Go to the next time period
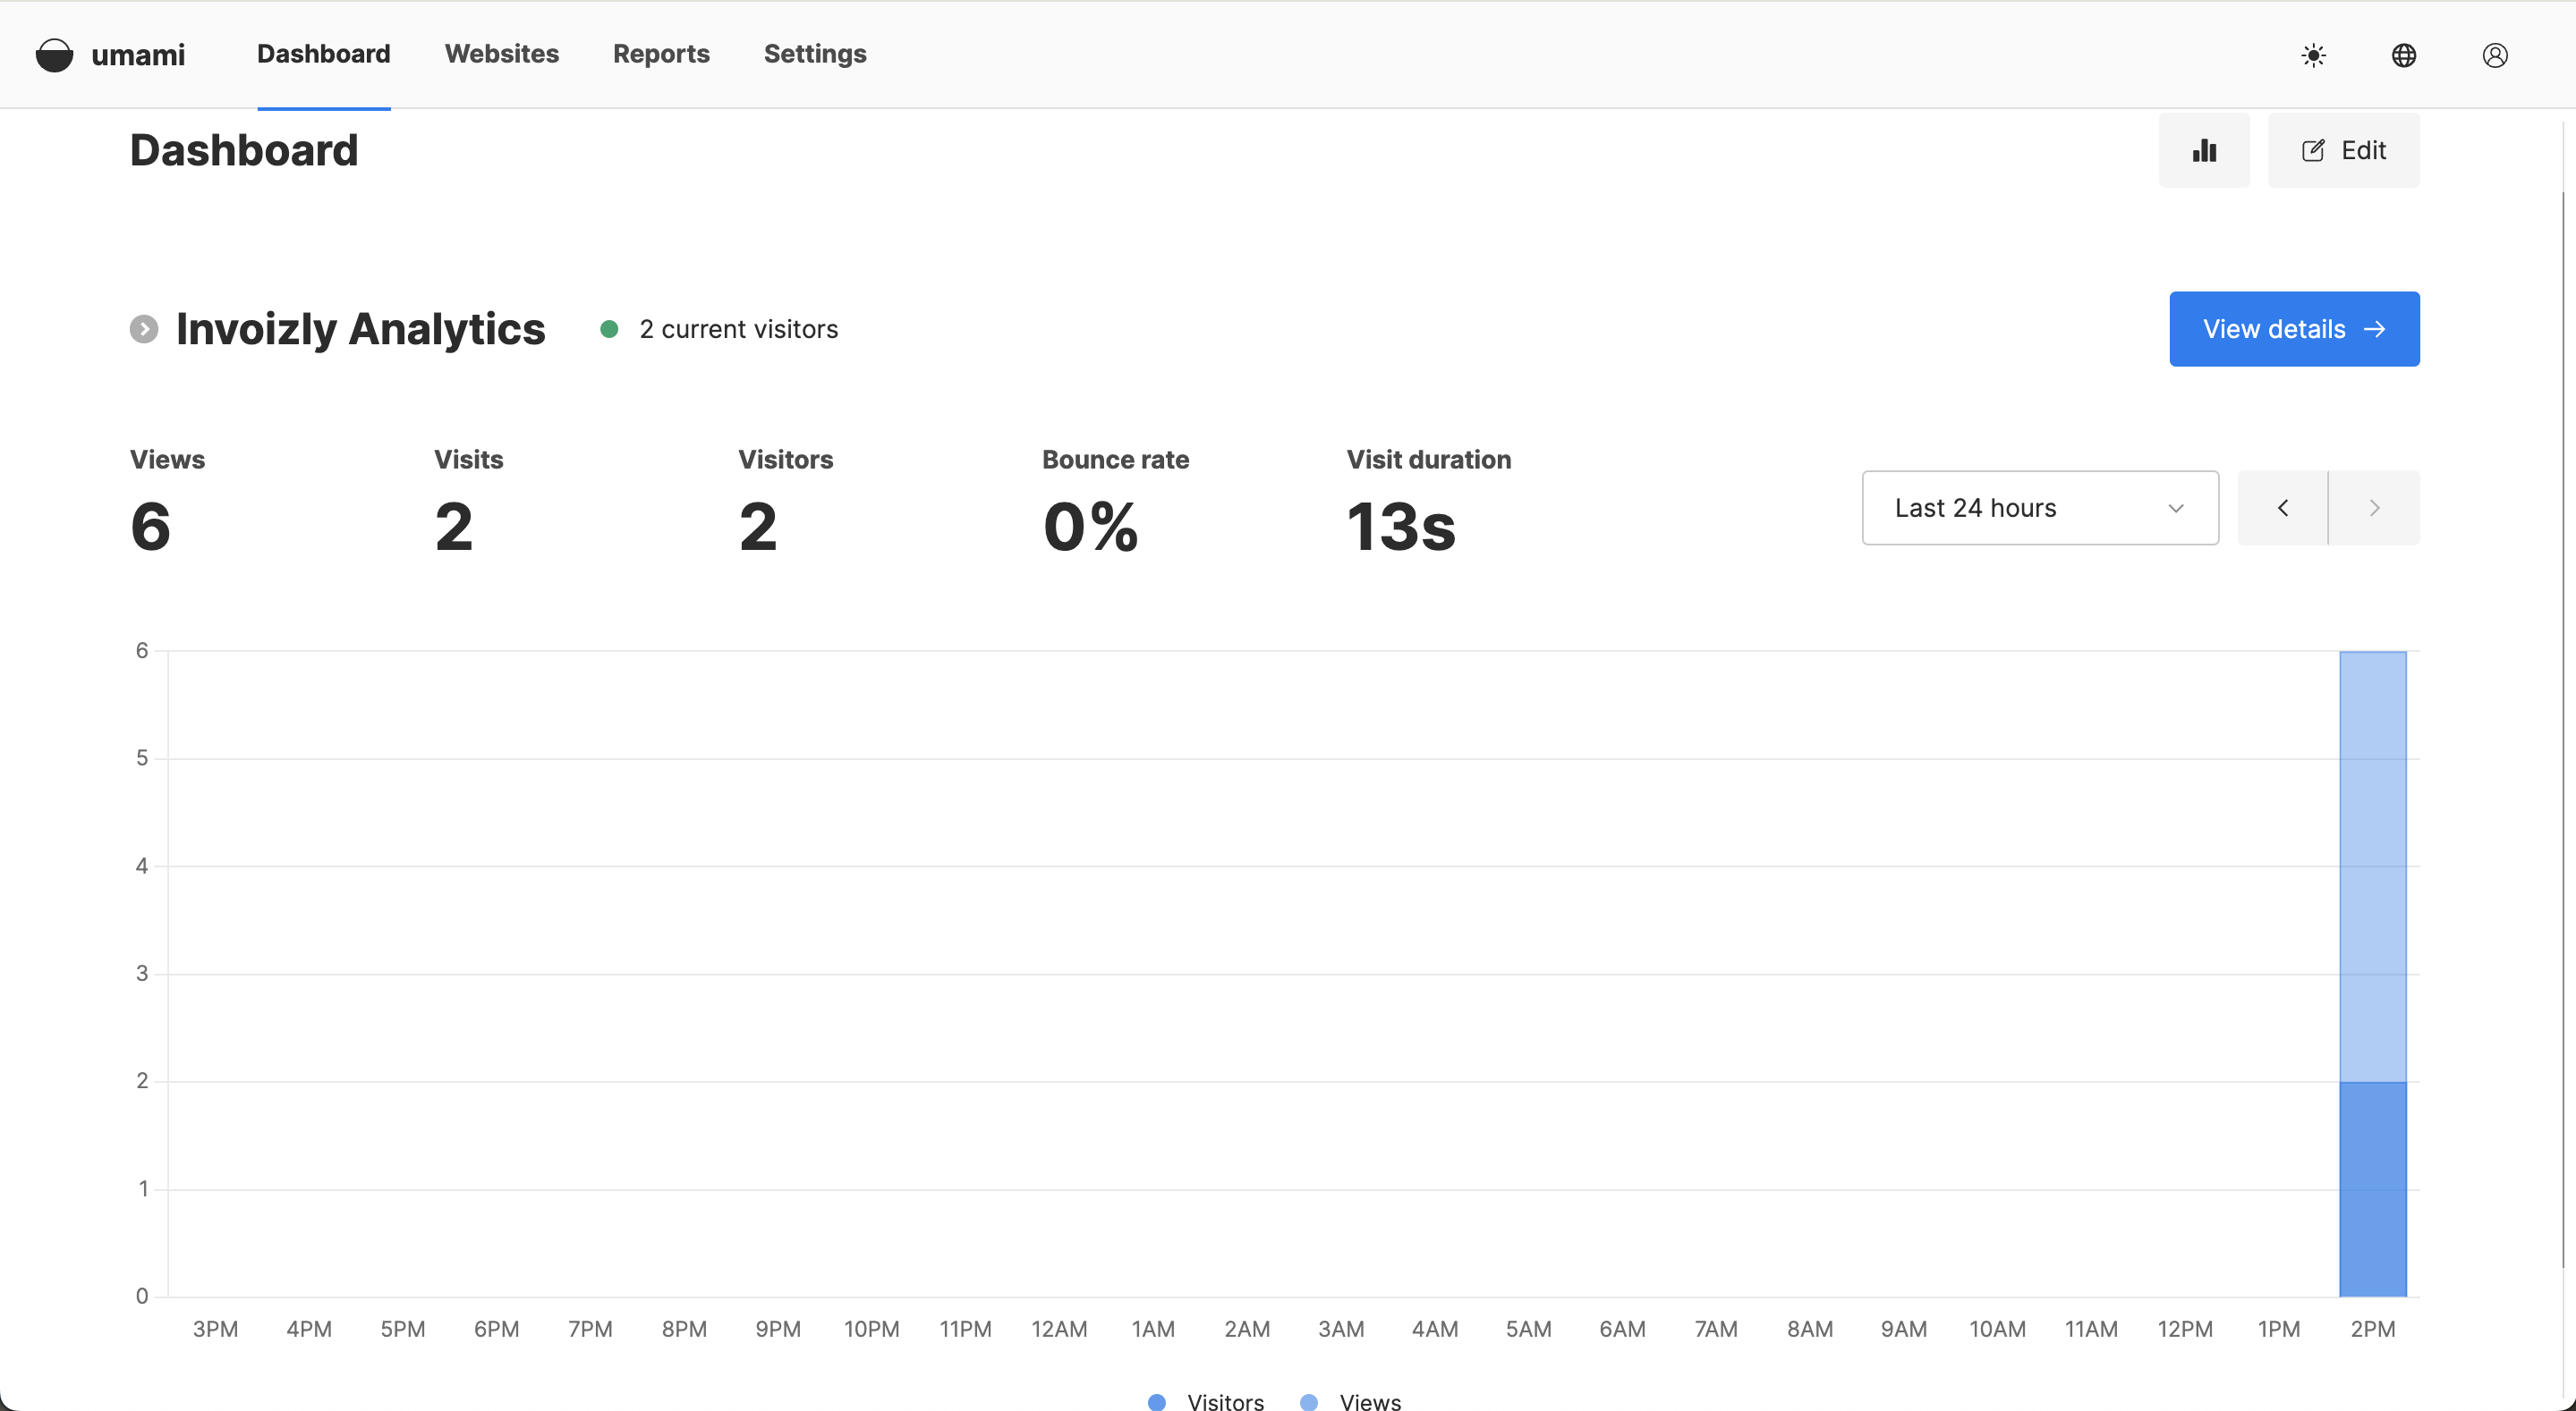This screenshot has height=1411, width=2576. [x=2374, y=508]
